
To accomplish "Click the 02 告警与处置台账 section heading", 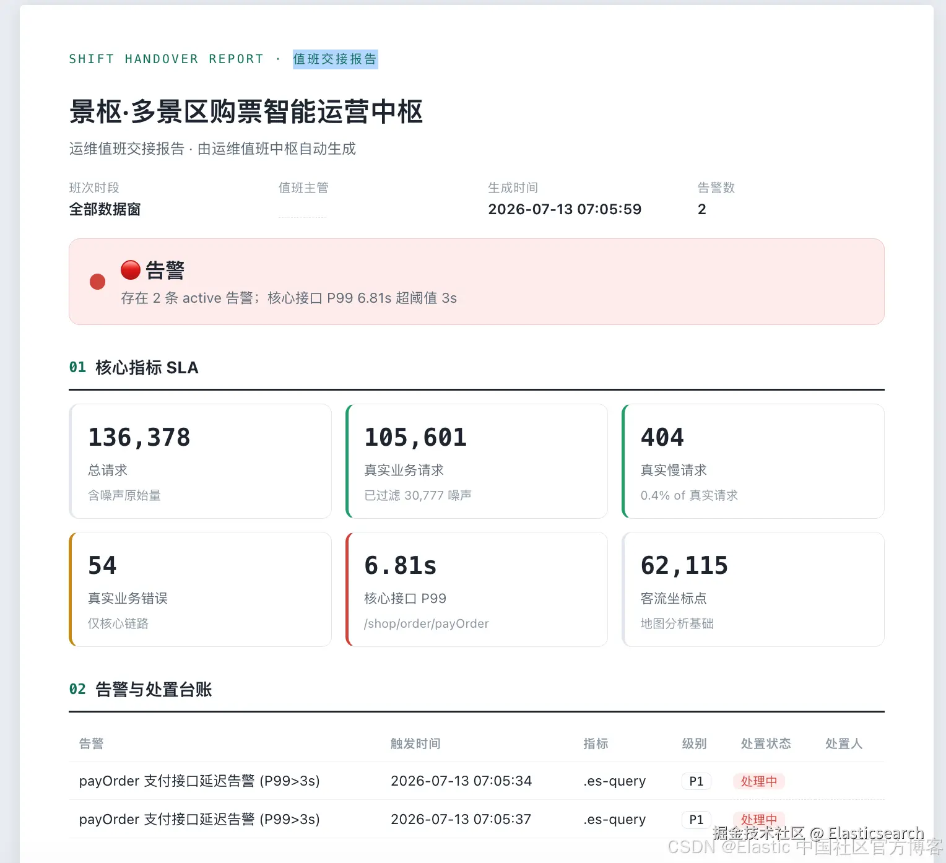I will 141,690.
